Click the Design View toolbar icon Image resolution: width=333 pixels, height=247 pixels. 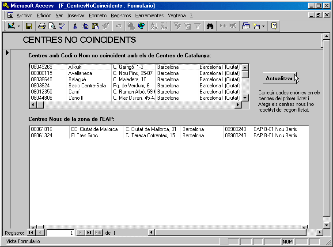tap(11, 26)
